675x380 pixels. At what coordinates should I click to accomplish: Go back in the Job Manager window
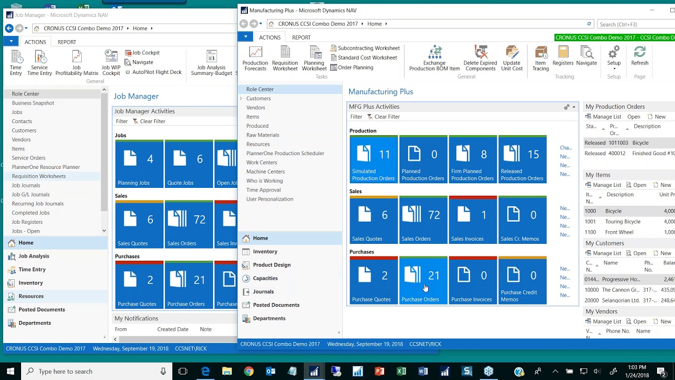9,28
